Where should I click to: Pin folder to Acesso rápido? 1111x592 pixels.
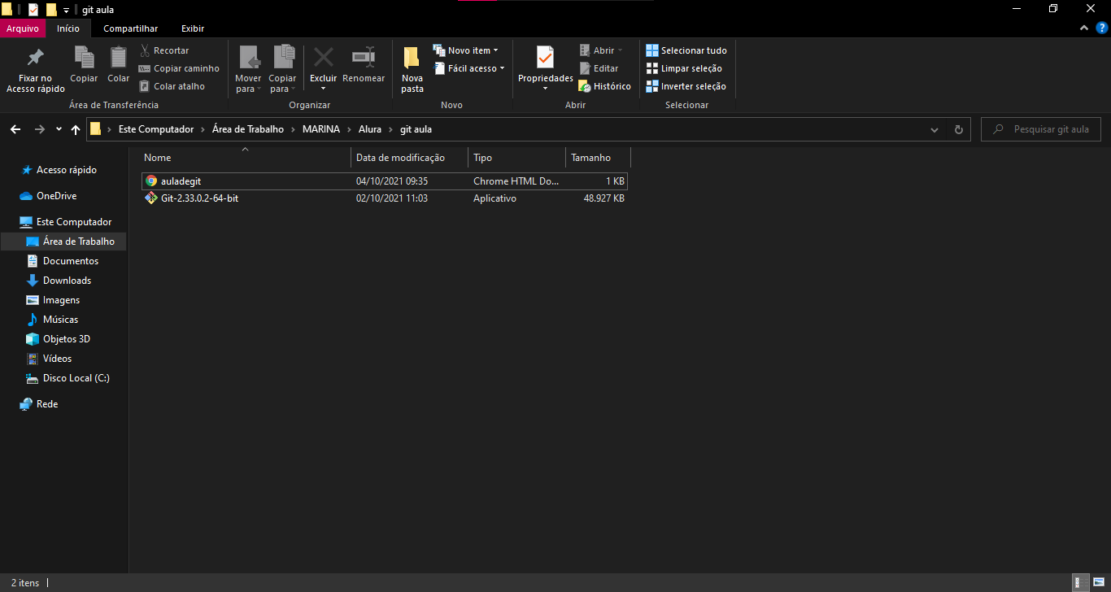35,69
